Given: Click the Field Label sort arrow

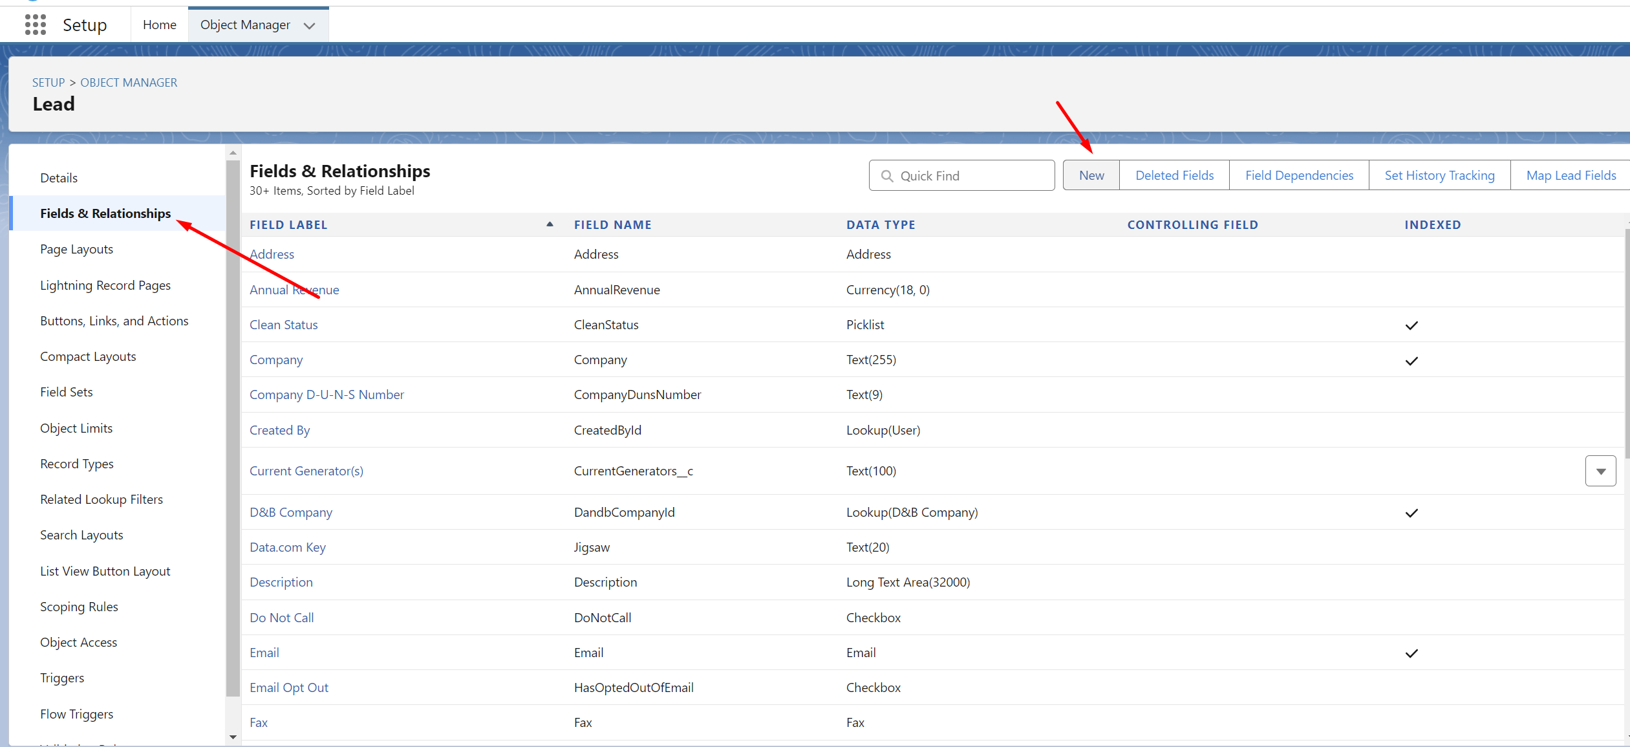Looking at the screenshot, I should pos(550,224).
